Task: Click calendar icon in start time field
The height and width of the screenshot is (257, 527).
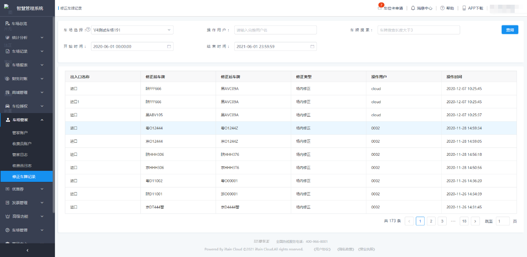Action: pyautogui.click(x=169, y=47)
